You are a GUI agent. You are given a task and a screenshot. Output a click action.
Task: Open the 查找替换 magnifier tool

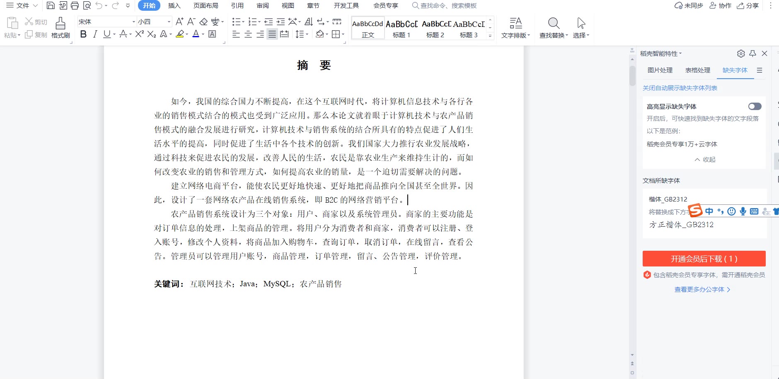pos(554,28)
